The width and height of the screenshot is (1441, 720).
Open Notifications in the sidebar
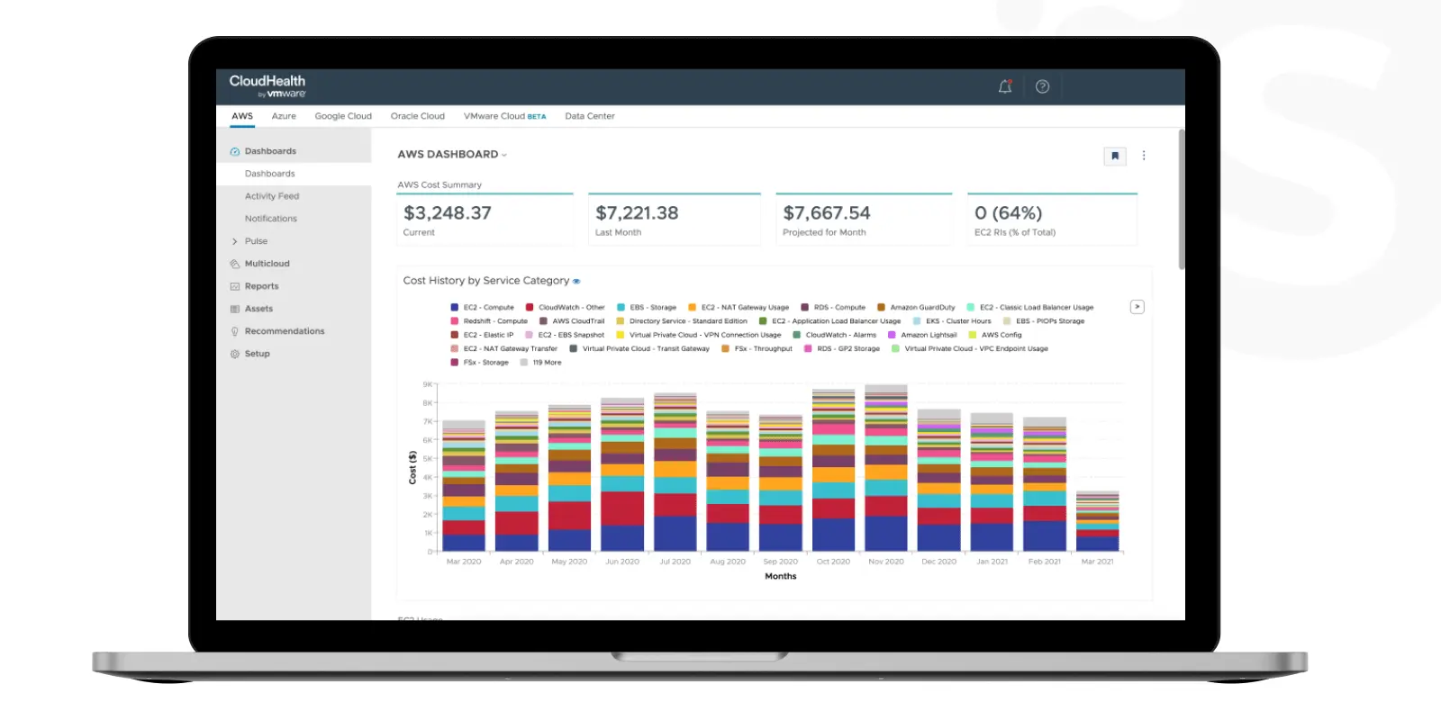pos(271,219)
